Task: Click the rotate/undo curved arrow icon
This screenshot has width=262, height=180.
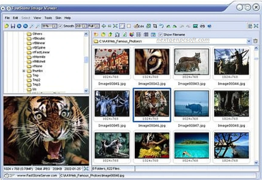Action: [161, 26]
